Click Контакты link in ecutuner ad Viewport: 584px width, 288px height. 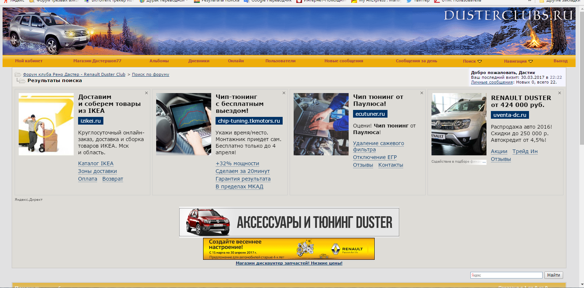(391, 165)
